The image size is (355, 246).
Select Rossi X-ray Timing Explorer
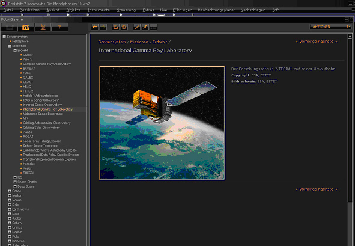[42, 141]
